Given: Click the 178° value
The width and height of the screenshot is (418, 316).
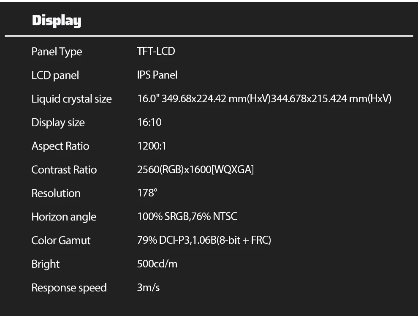Looking at the screenshot, I should coord(147,193).
